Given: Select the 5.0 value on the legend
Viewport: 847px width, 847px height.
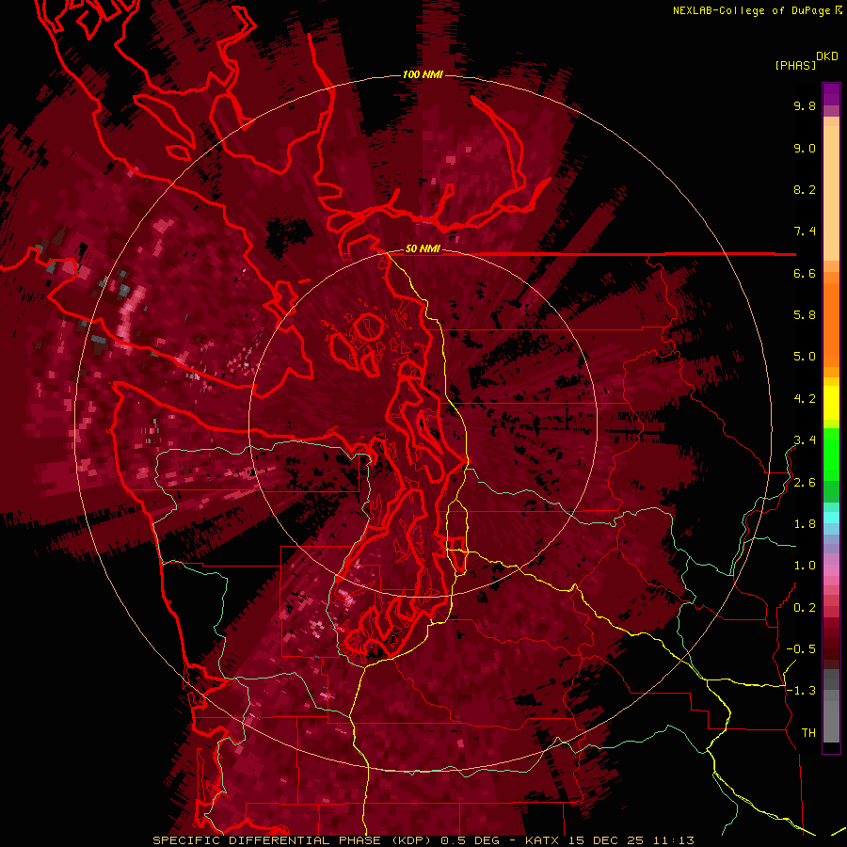Looking at the screenshot, I should point(805,357).
